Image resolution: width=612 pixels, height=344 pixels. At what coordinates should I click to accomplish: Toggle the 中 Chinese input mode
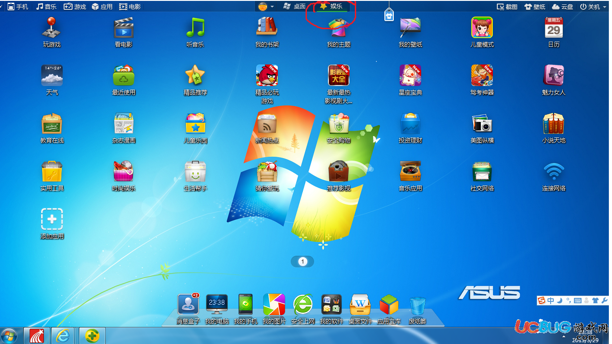(x=551, y=300)
